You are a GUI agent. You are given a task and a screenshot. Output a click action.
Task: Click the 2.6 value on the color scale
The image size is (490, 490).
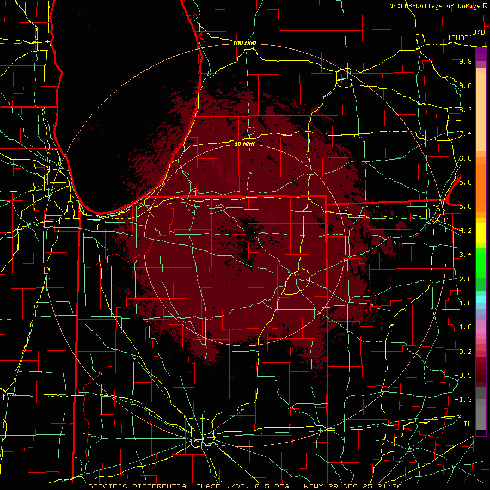(x=465, y=279)
